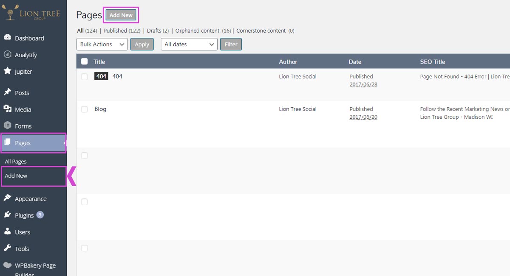The image size is (510, 276).
Task: Click the Filter button
Action: (x=231, y=44)
